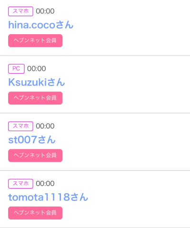Click the ヘブンネット会員 badge under st007
The width and height of the screenshot is (190, 228).
coord(35,155)
